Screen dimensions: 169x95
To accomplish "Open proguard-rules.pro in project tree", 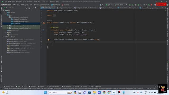I will pyautogui.click(x=15, y=44).
